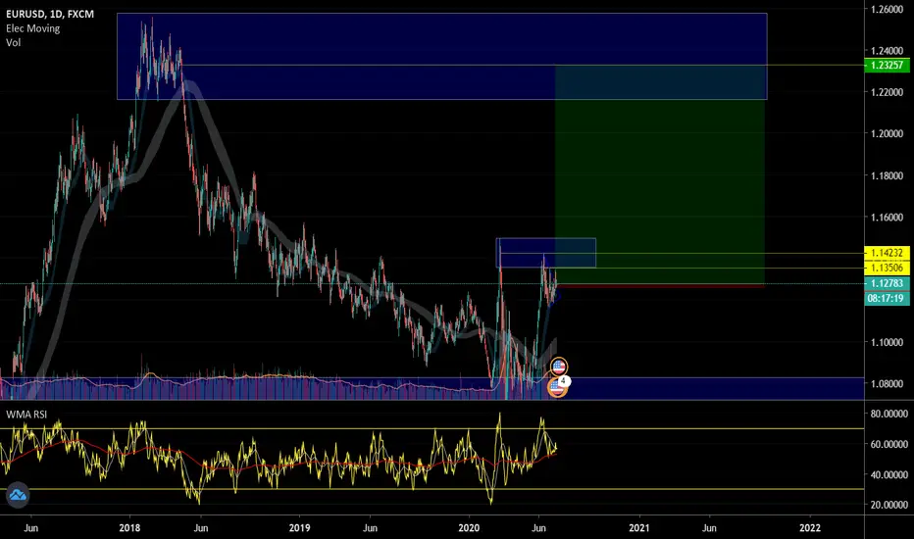Click the Jun label between 2019 and 2020

[370, 528]
